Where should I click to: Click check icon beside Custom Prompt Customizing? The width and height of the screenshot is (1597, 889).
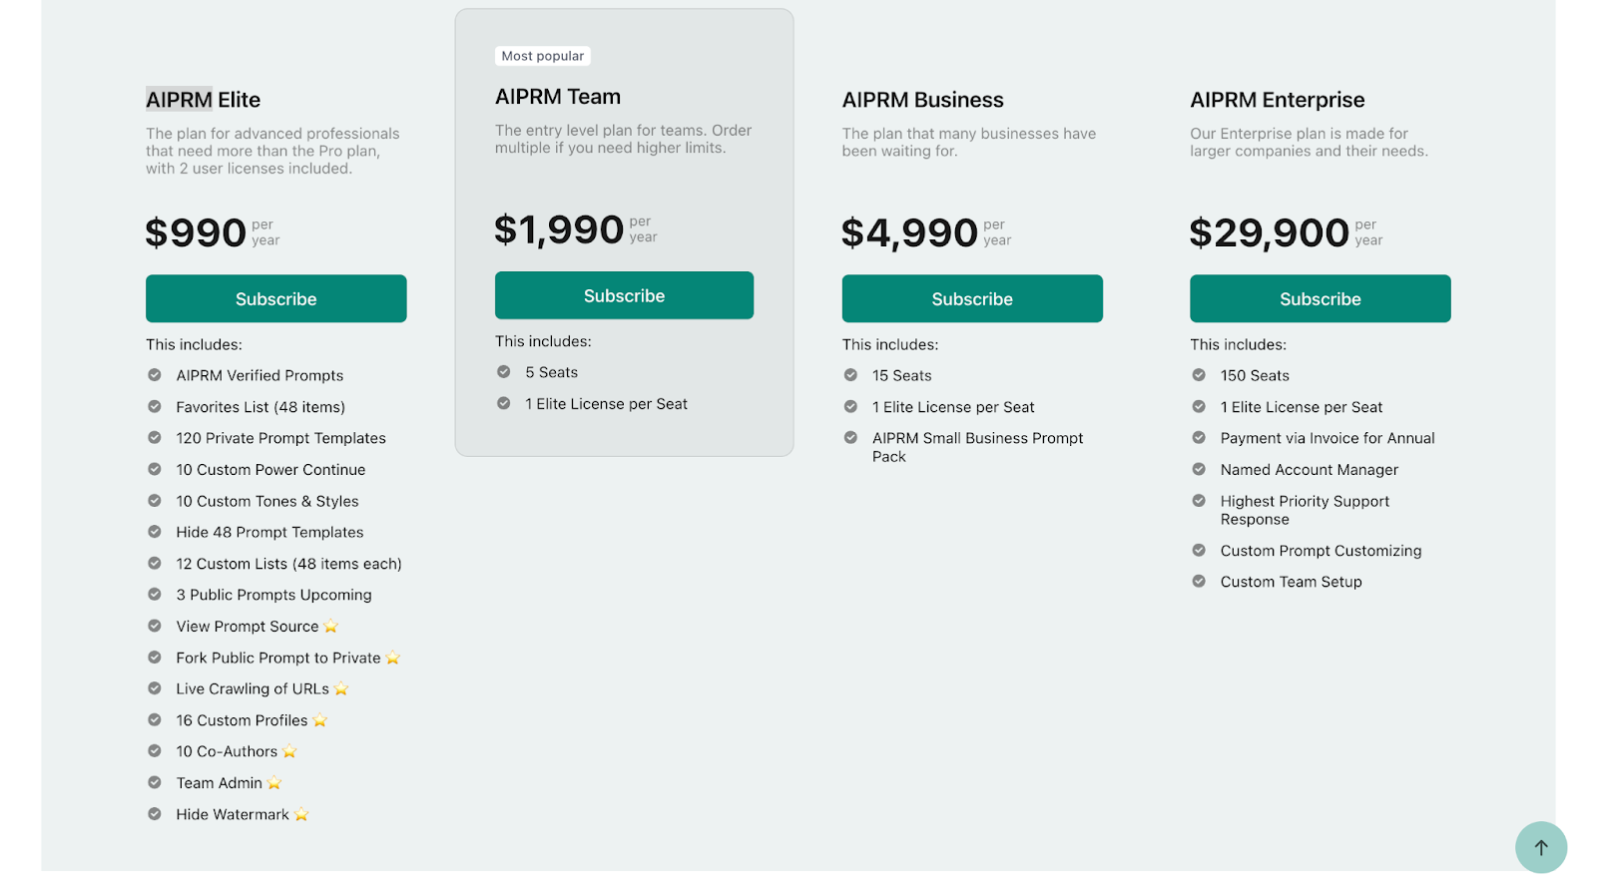click(1199, 551)
